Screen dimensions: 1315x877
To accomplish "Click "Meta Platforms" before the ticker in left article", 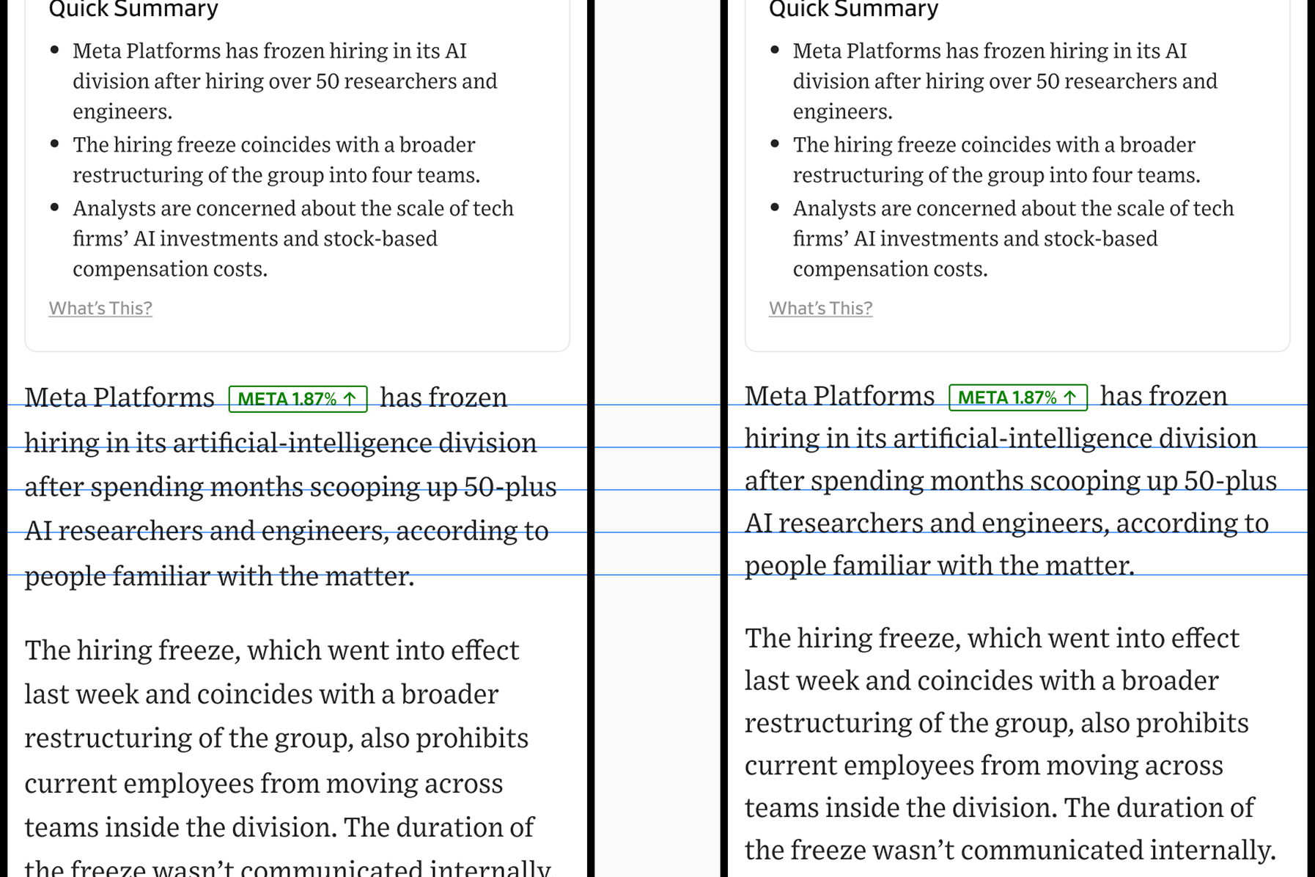I will (x=119, y=397).
